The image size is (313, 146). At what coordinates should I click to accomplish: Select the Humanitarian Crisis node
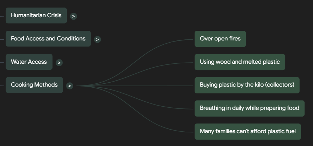point(36,15)
